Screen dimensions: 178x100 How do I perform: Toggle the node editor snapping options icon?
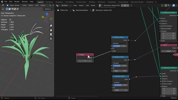point(169,6)
